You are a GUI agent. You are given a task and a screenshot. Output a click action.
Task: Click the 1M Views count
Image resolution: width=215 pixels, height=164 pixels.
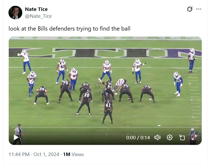[x=74, y=154]
